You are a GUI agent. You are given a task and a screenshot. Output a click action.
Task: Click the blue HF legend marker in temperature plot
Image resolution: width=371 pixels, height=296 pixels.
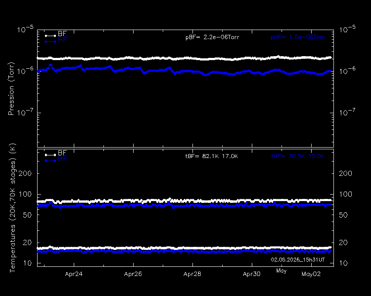pyautogui.click(x=50, y=161)
